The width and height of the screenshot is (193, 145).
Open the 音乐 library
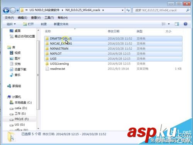tap(15, 75)
